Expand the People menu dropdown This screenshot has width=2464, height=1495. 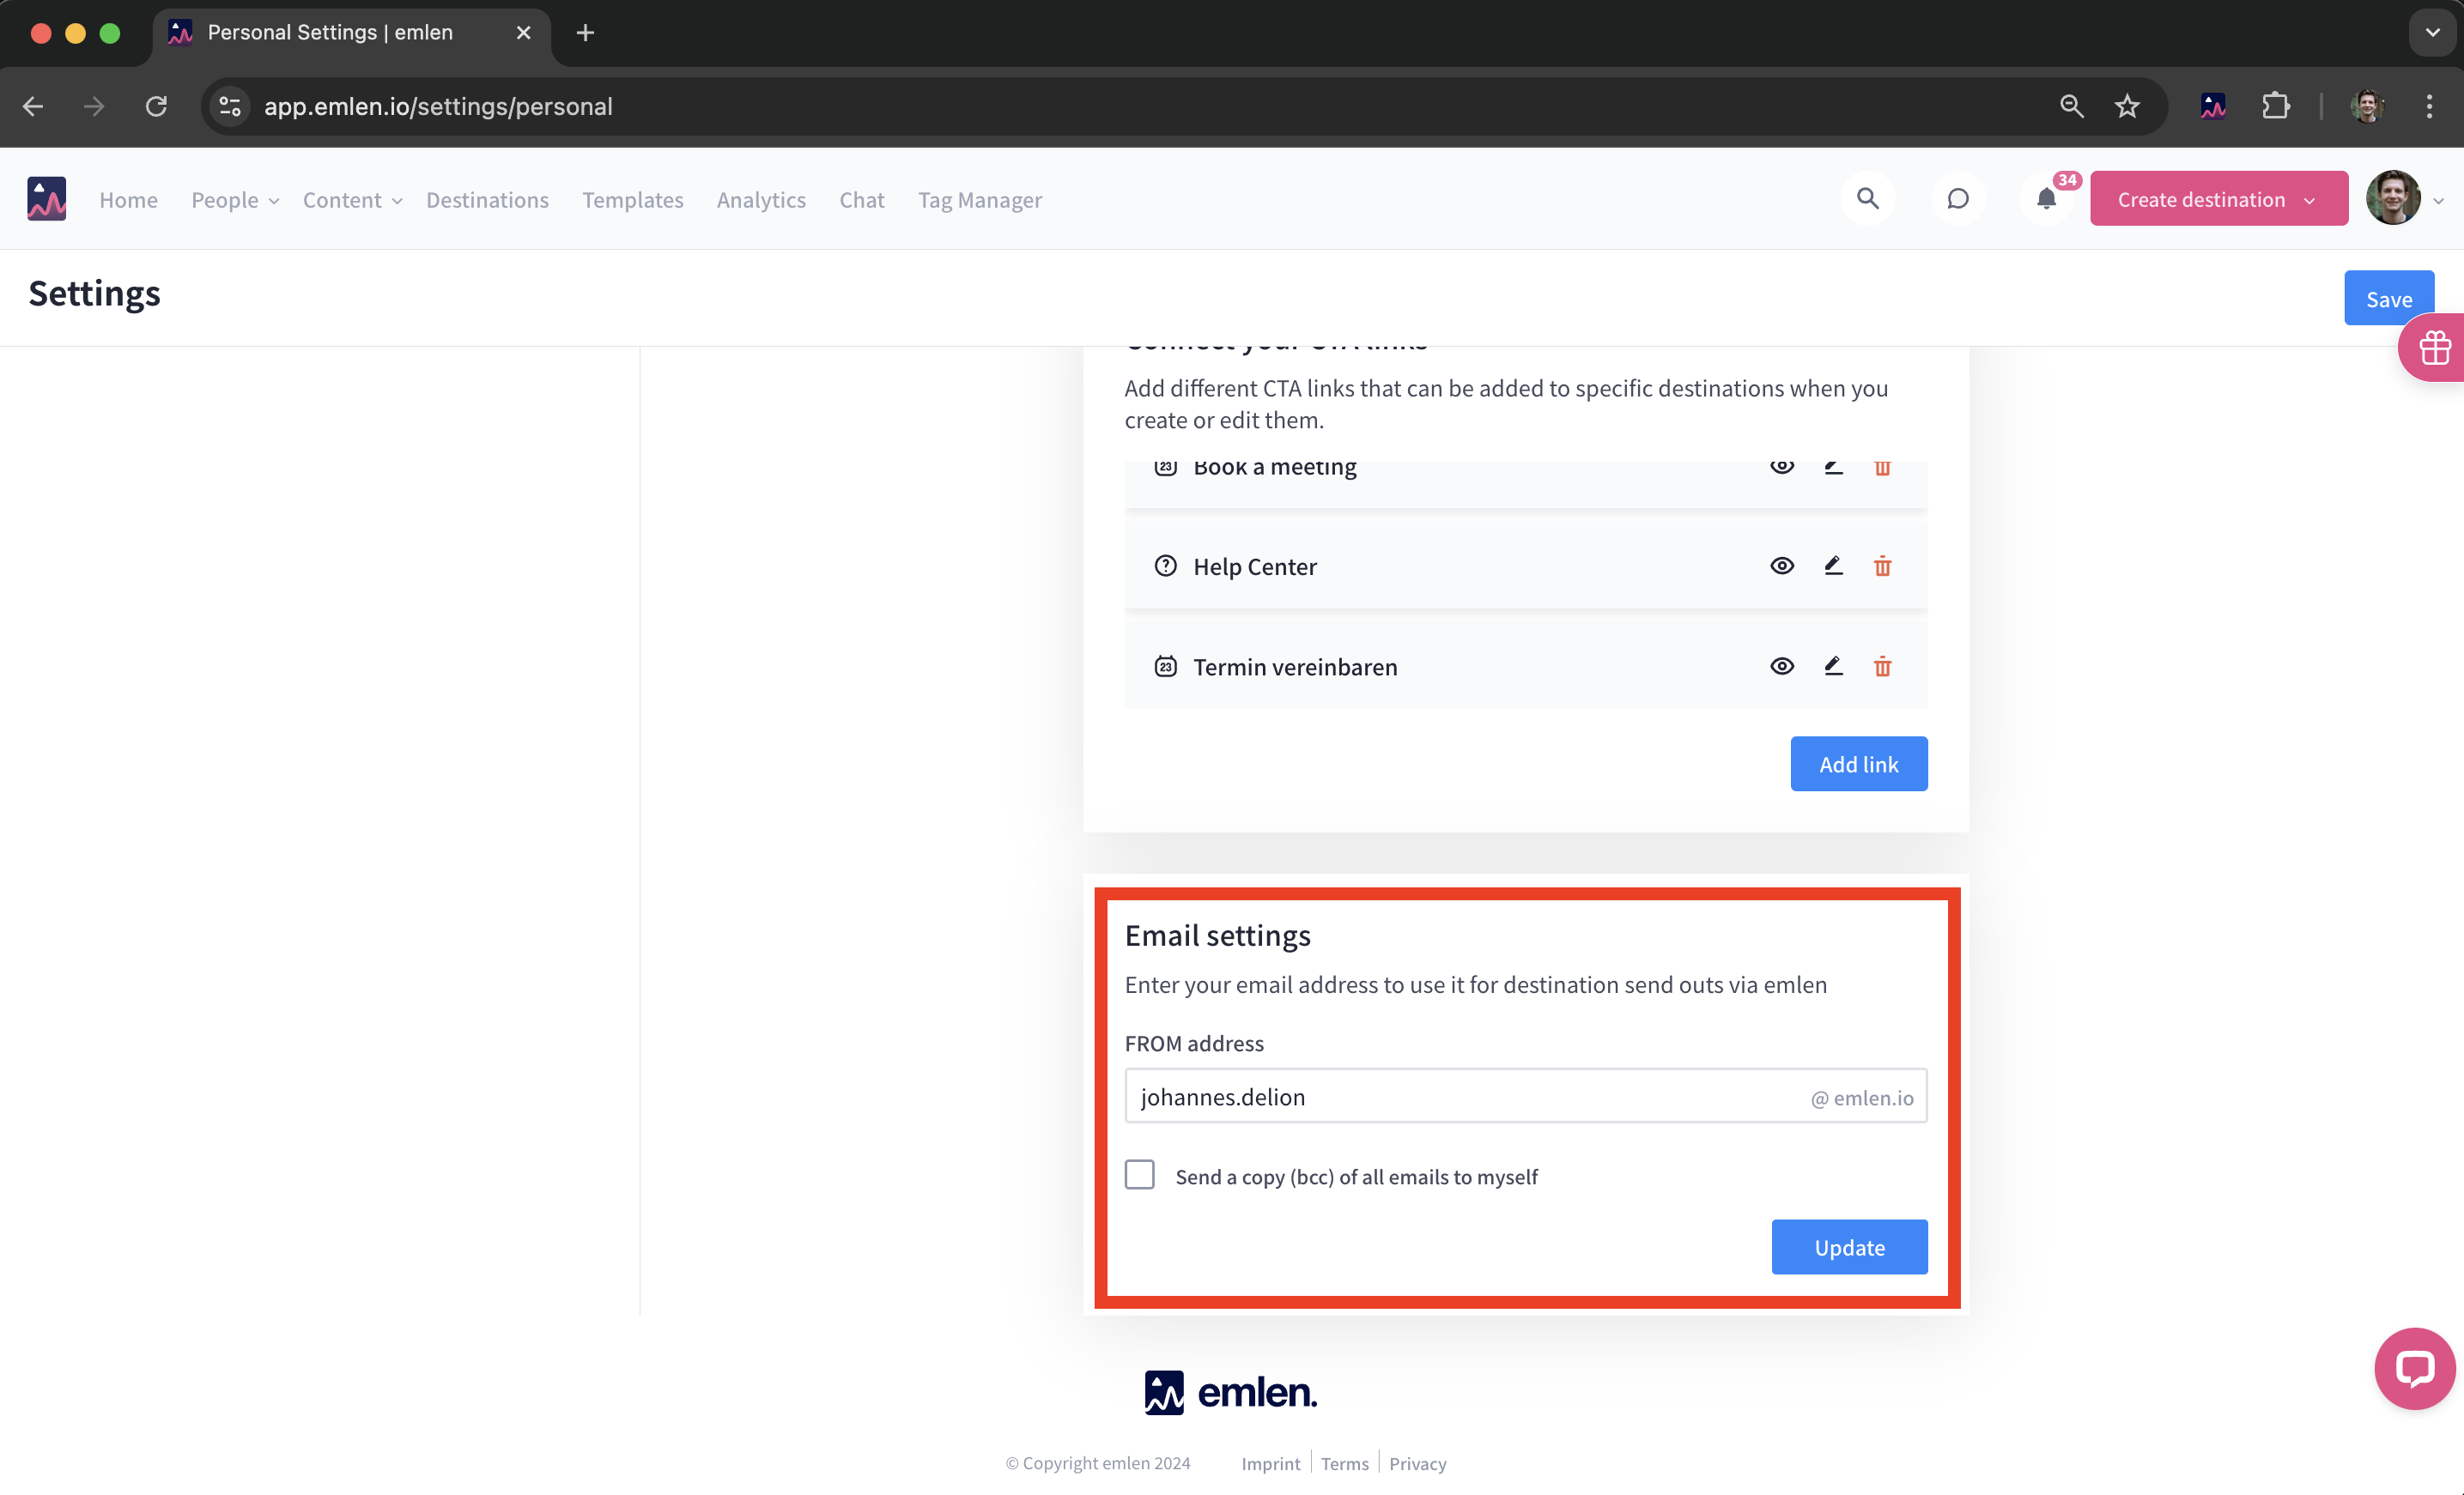point(234,200)
